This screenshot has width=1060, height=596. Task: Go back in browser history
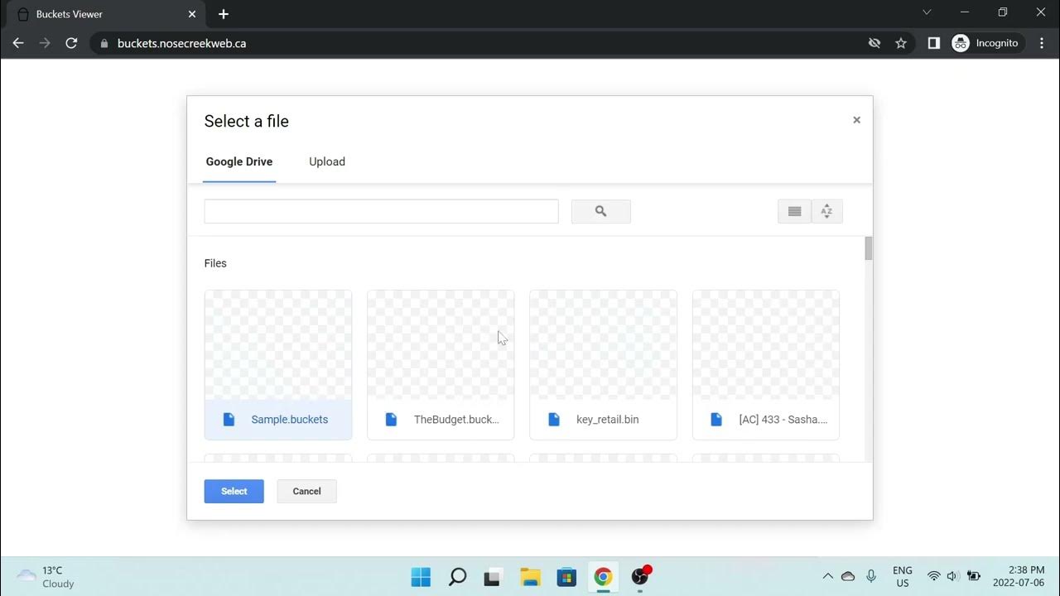[x=18, y=43]
